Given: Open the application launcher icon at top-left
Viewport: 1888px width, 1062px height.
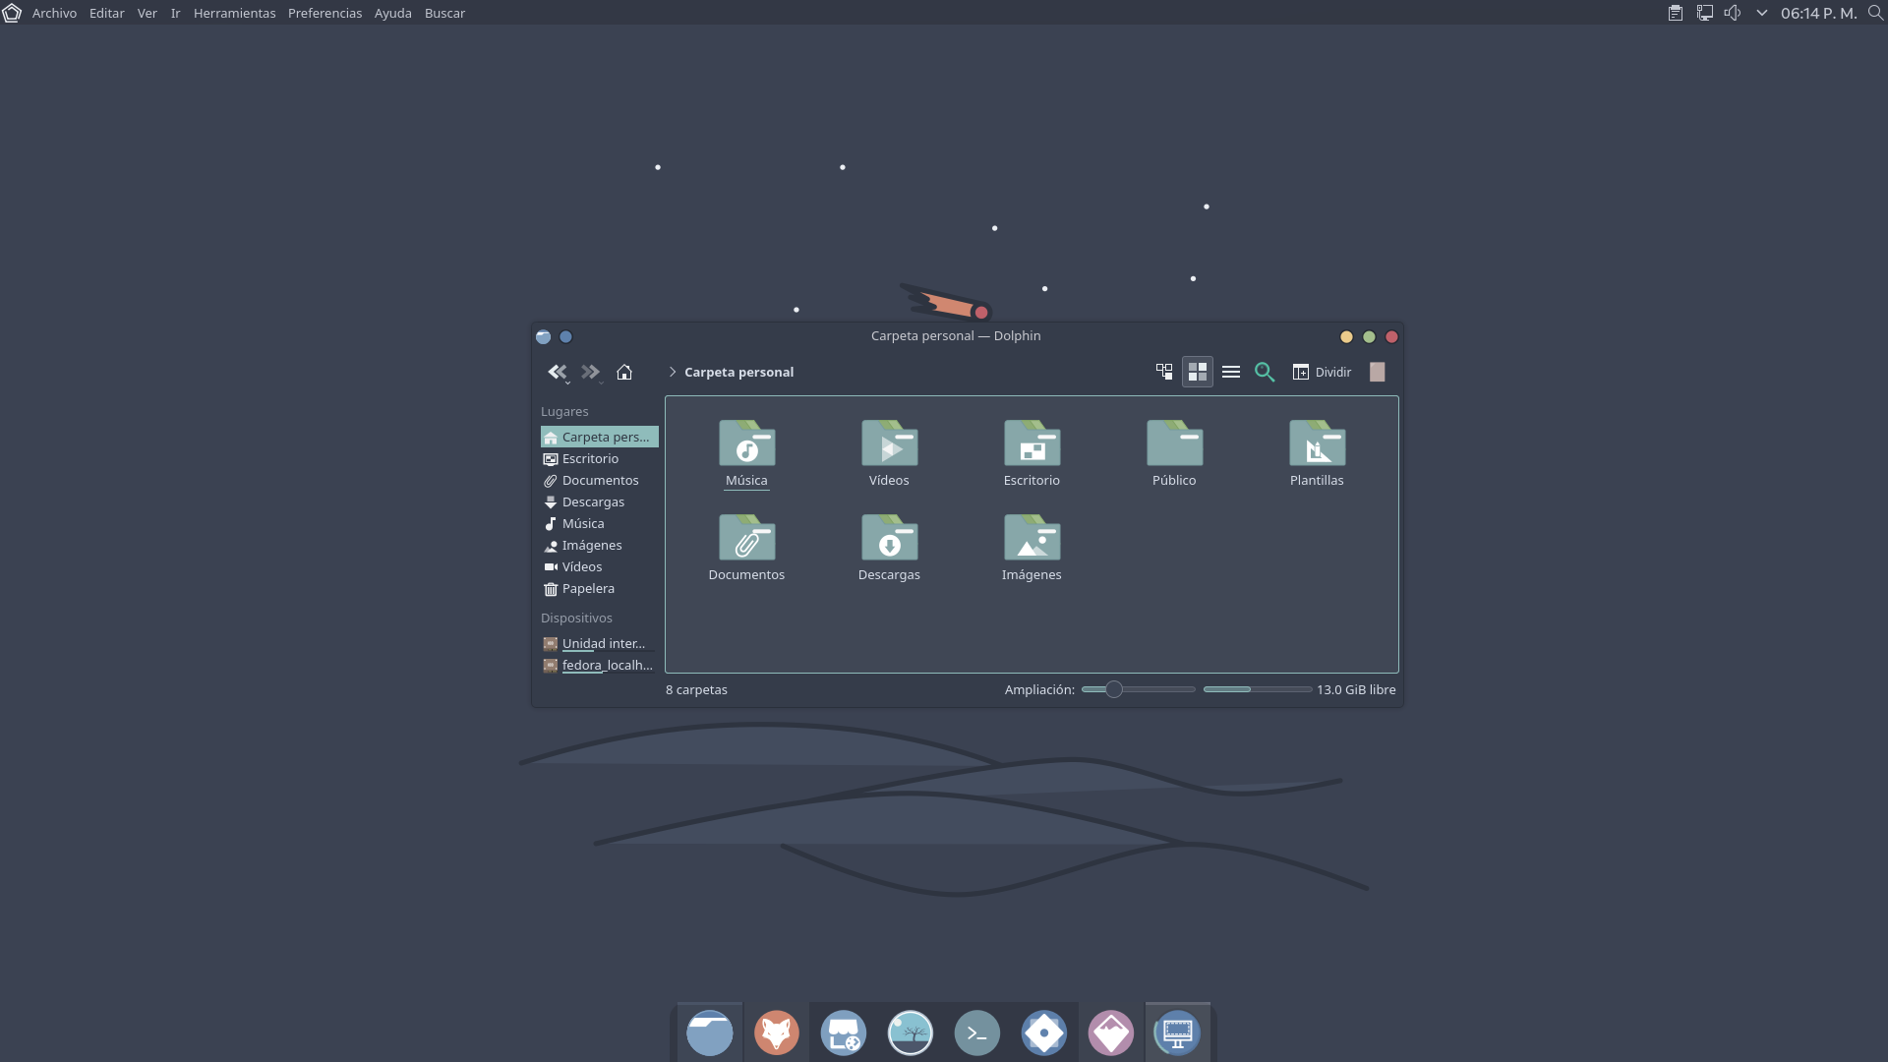Looking at the screenshot, I should coord(12,13).
